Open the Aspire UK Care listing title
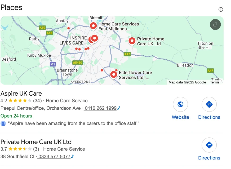This screenshot has width=231, height=169. click(x=21, y=94)
